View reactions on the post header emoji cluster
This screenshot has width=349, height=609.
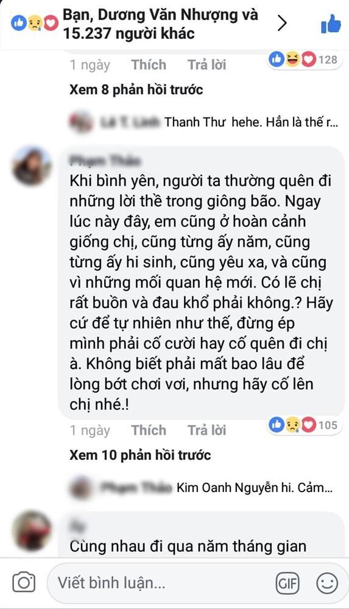pos(35,24)
